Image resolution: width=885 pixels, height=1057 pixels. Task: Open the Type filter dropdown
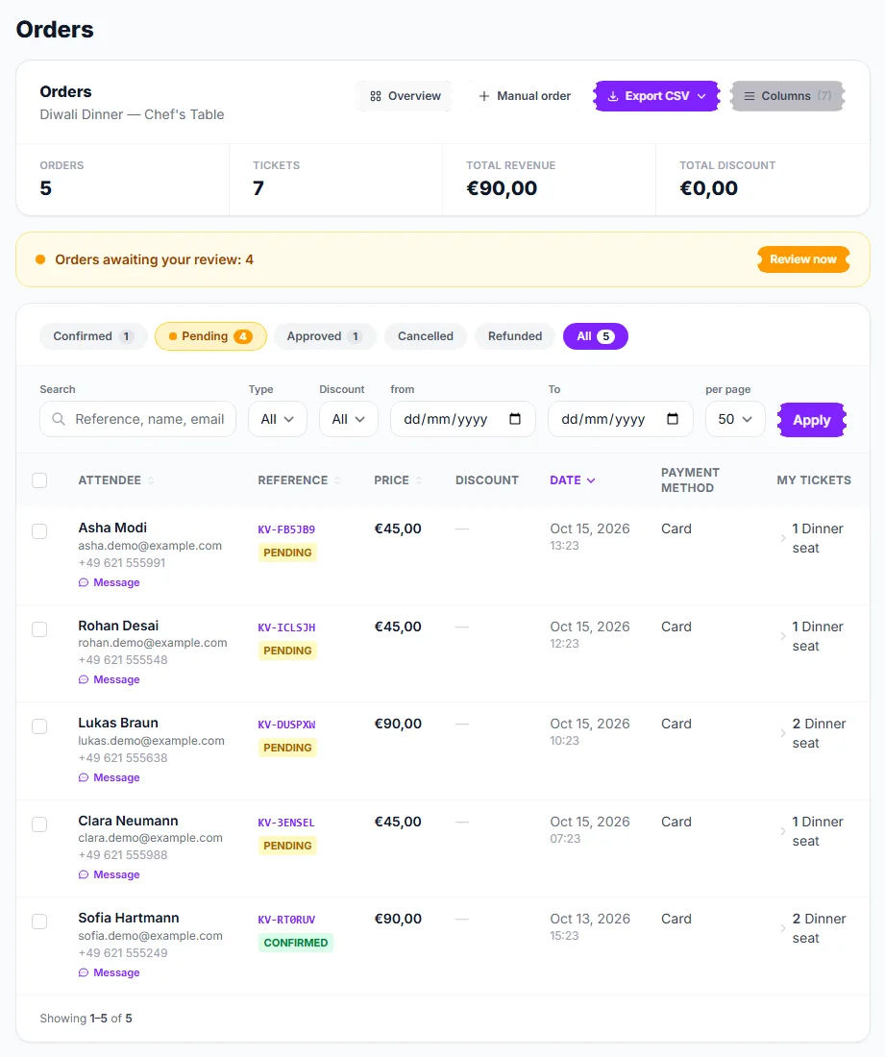278,419
